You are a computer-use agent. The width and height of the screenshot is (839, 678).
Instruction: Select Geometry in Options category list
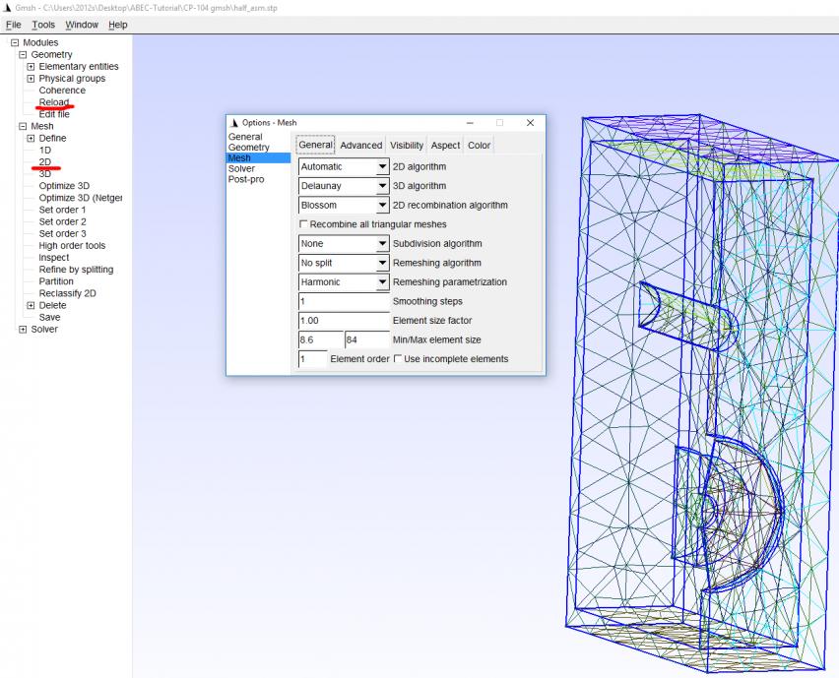pyautogui.click(x=248, y=148)
